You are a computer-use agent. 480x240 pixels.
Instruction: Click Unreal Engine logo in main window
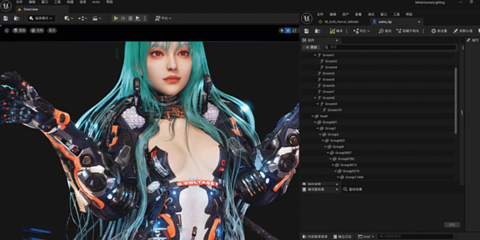6,6
